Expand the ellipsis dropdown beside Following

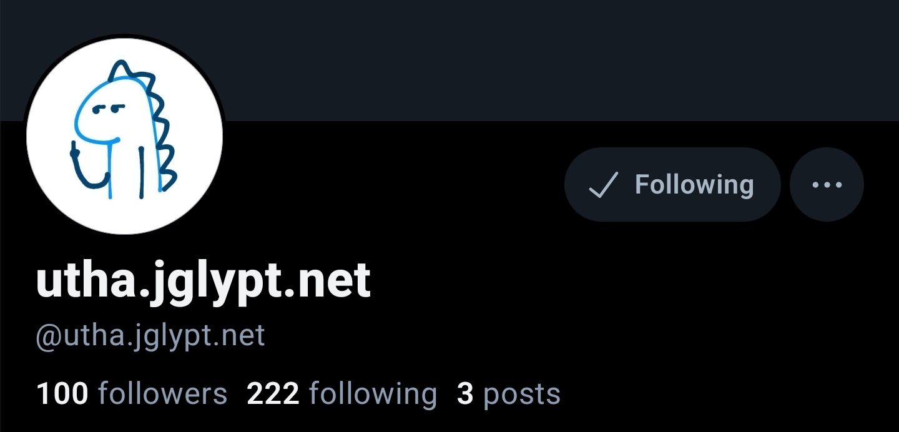[827, 184]
